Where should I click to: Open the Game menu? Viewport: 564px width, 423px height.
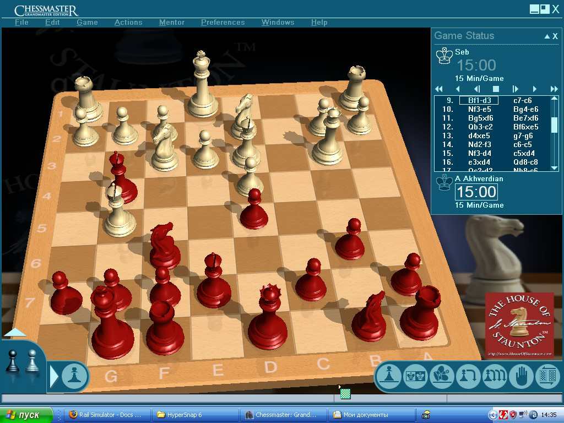pos(87,22)
